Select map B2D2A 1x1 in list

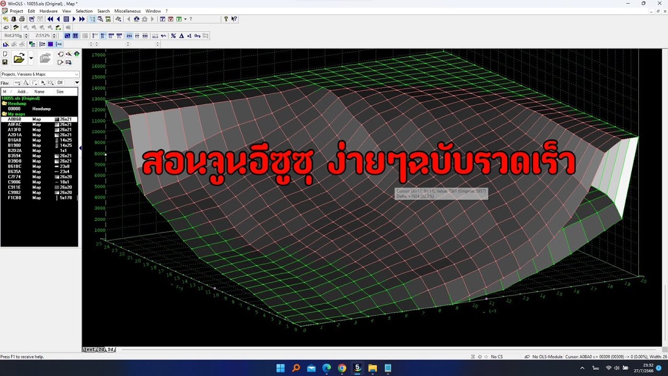click(39, 150)
